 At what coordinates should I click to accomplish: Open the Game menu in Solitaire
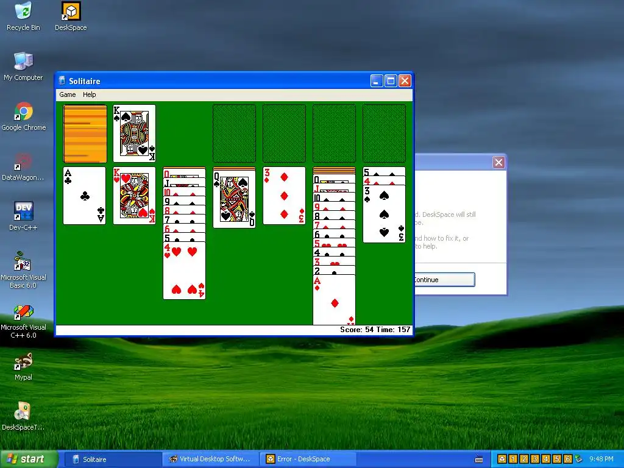coord(67,94)
